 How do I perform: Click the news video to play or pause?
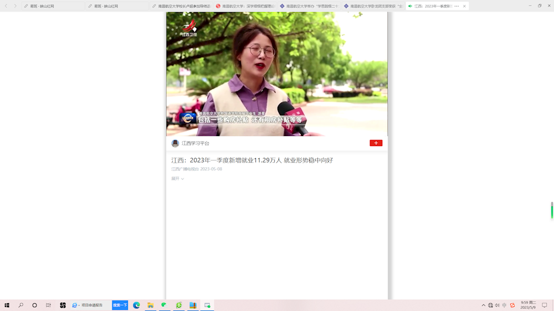click(277, 74)
